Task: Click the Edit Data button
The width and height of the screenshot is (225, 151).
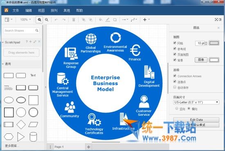Action: coord(196,119)
